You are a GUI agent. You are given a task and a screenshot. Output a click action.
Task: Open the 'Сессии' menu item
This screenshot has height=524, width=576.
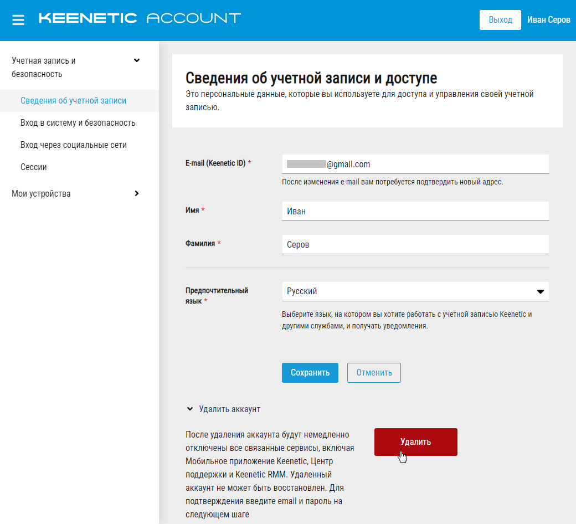coord(34,167)
